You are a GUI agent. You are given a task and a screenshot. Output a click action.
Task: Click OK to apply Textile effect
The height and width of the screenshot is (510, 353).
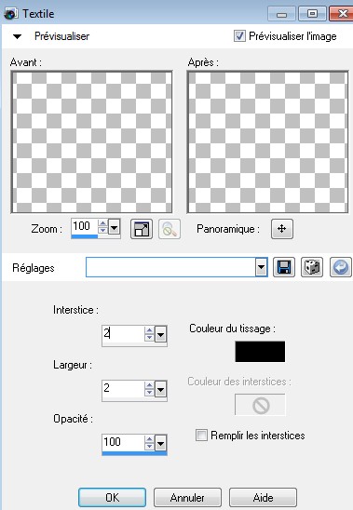(x=112, y=497)
